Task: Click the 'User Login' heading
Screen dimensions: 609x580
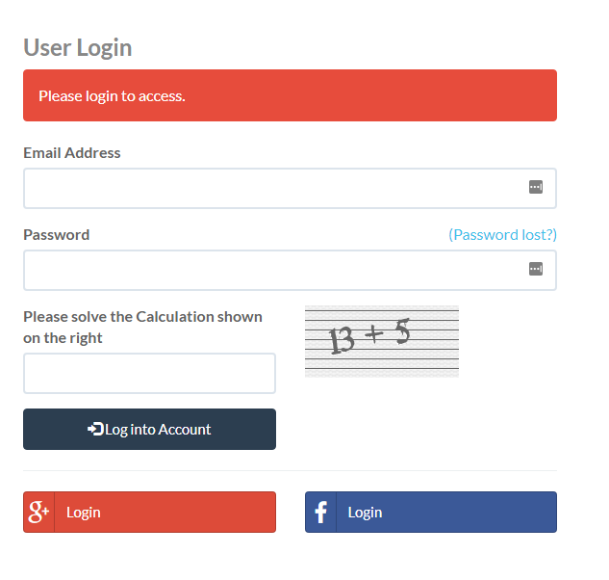Action: pos(77,47)
